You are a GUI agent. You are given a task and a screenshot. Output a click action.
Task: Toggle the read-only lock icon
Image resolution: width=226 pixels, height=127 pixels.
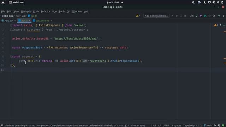(x=215, y=126)
